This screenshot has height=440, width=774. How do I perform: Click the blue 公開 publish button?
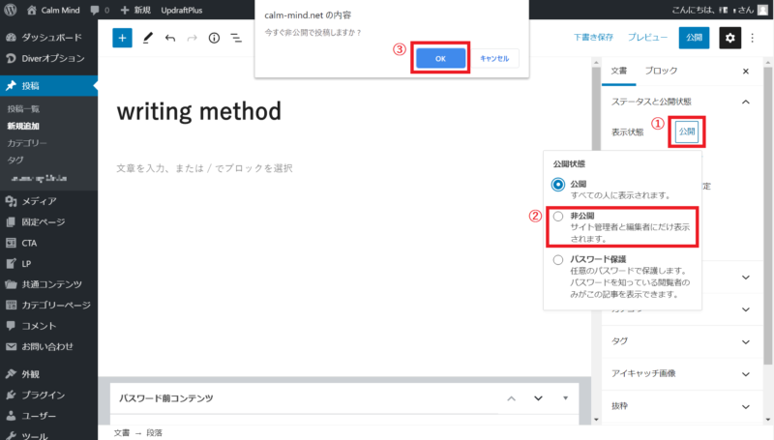(x=694, y=38)
